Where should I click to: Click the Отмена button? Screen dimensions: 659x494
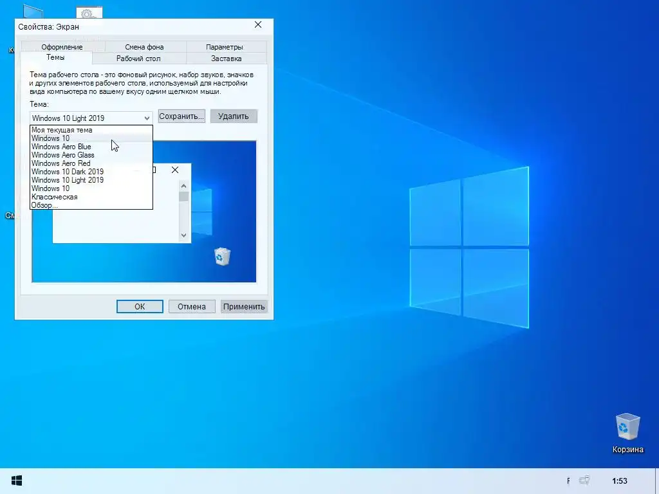192,307
